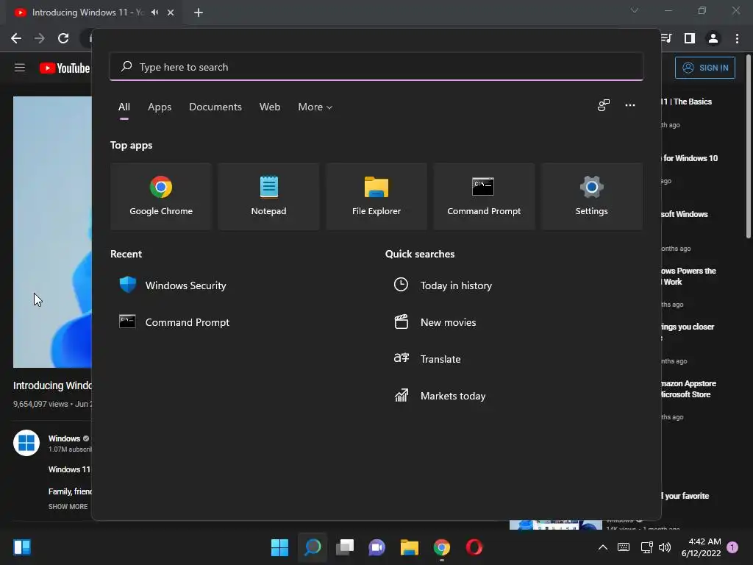Screen dimensions: 753x565
Task: Switch to the All search tab
Action: click(x=124, y=107)
